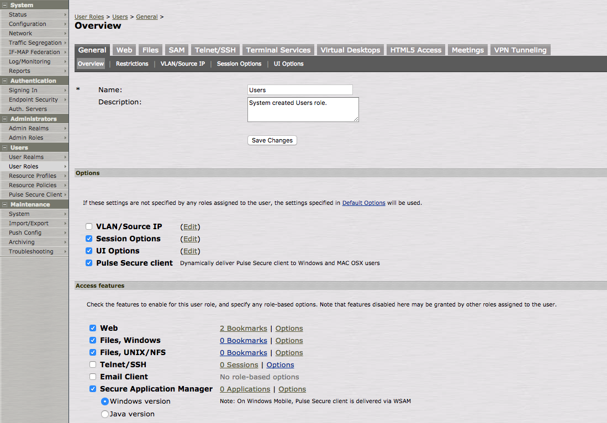Image resolution: width=607 pixels, height=423 pixels.
Task: Switch to the VPN Tunneling tab
Action: [x=520, y=49]
